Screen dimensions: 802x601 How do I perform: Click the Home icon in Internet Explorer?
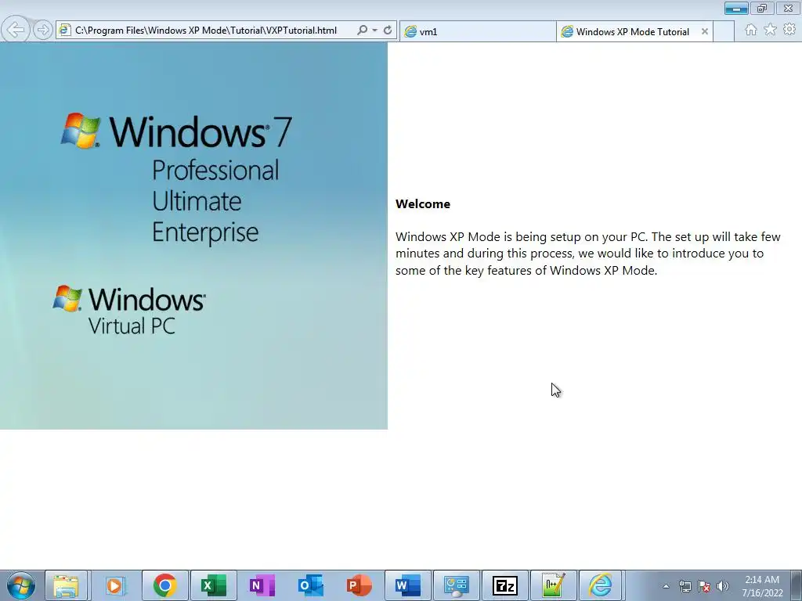tap(751, 30)
